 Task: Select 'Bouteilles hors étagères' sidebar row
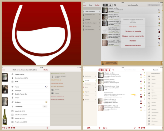tap(92, 23)
